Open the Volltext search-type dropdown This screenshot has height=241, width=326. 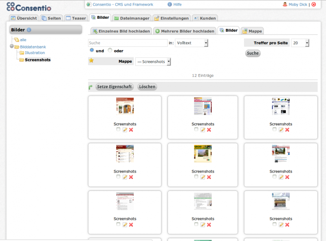pyautogui.click(x=192, y=43)
